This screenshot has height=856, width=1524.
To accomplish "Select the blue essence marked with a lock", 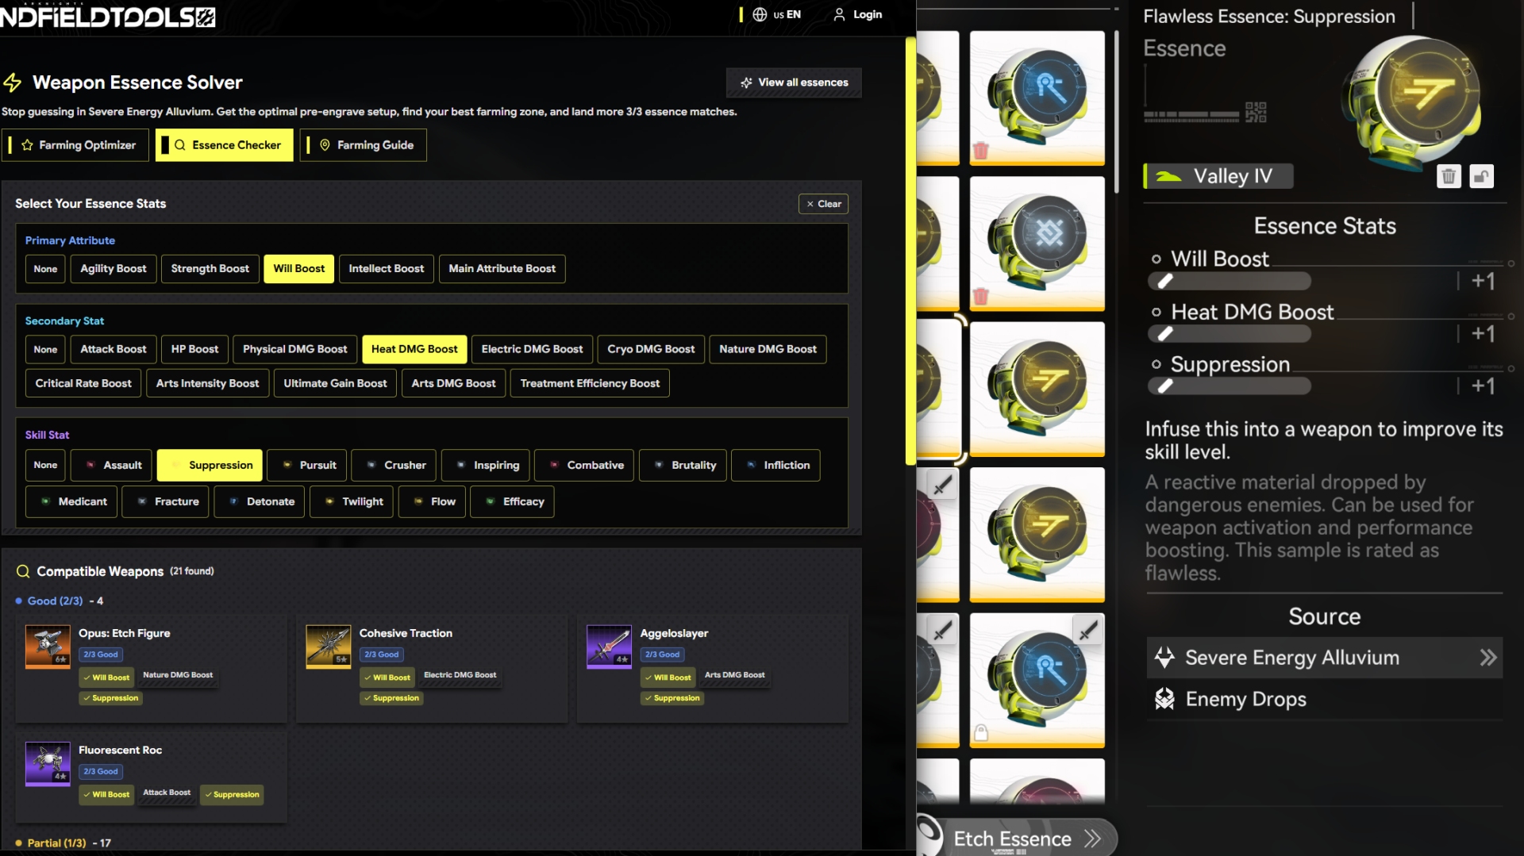I will (1037, 680).
